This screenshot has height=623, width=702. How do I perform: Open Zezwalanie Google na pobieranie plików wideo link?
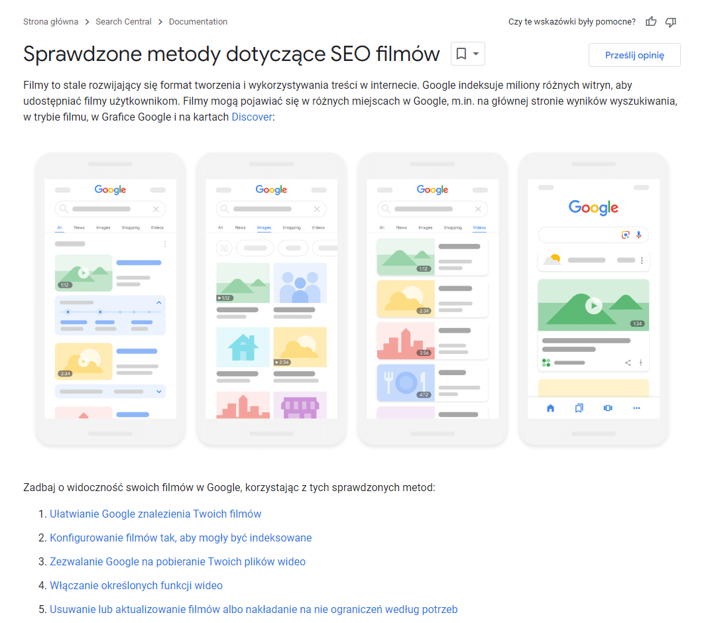178,561
